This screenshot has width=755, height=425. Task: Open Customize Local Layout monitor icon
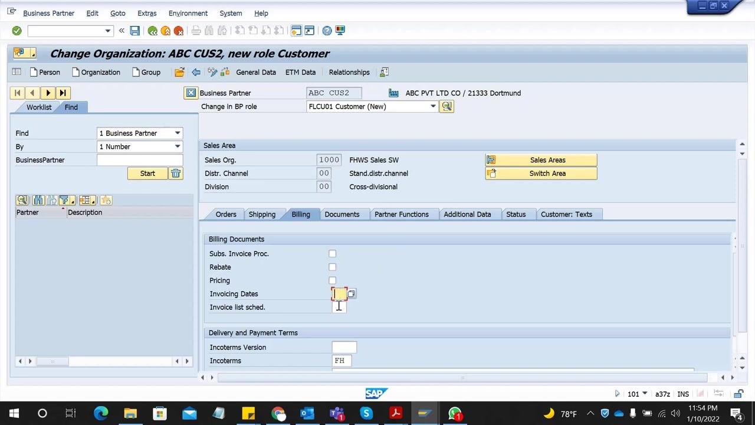point(340,31)
